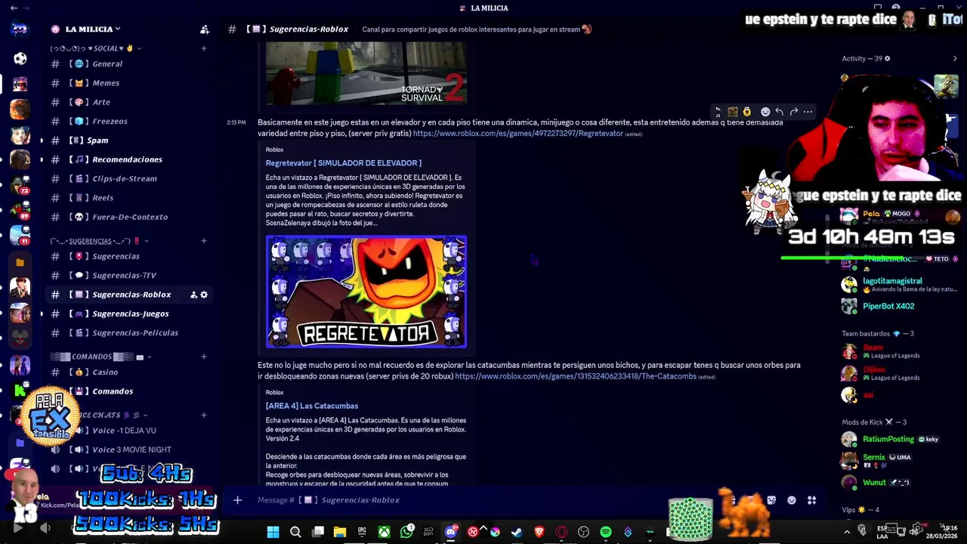967x544 pixels.
Task: Click the reply arrow on hovered message
Action: click(x=779, y=112)
